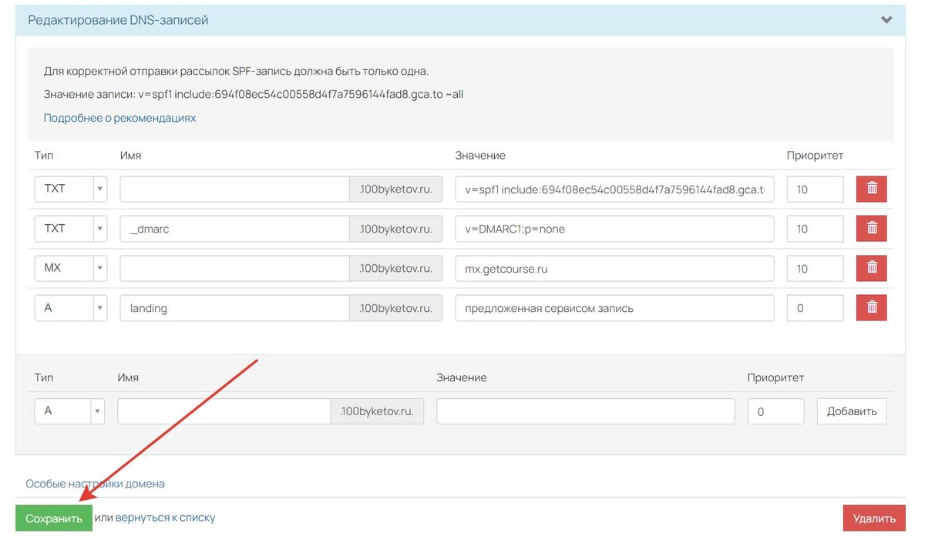Screen dimensions: 925x543
Task: Edit the v=spf1 include value field
Action: coord(614,189)
